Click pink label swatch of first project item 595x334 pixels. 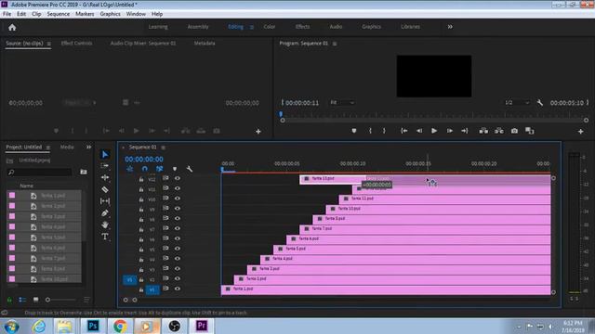[x=12, y=196]
